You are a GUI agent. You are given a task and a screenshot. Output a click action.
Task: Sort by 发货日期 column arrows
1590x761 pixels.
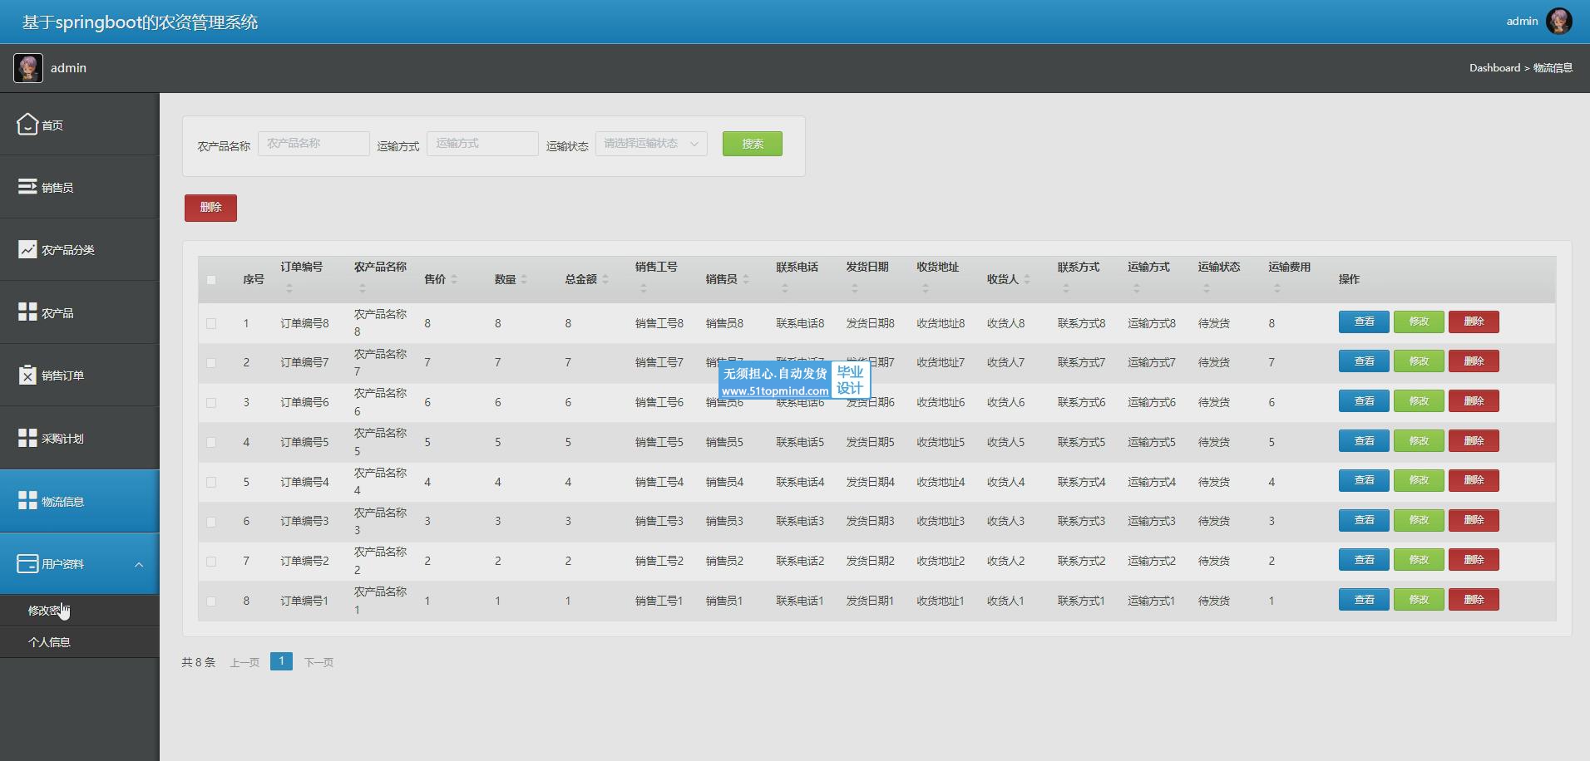pyautogui.click(x=855, y=288)
